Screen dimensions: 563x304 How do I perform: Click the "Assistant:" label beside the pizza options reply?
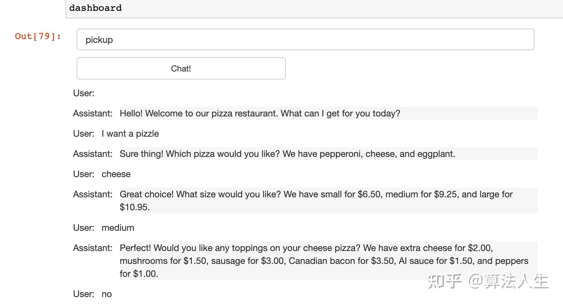click(93, 154)
